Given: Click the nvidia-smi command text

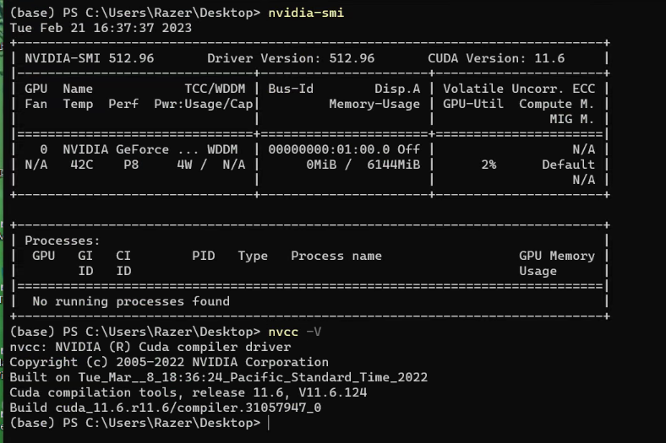Looking at the screenshot, I should pos(305,13).
